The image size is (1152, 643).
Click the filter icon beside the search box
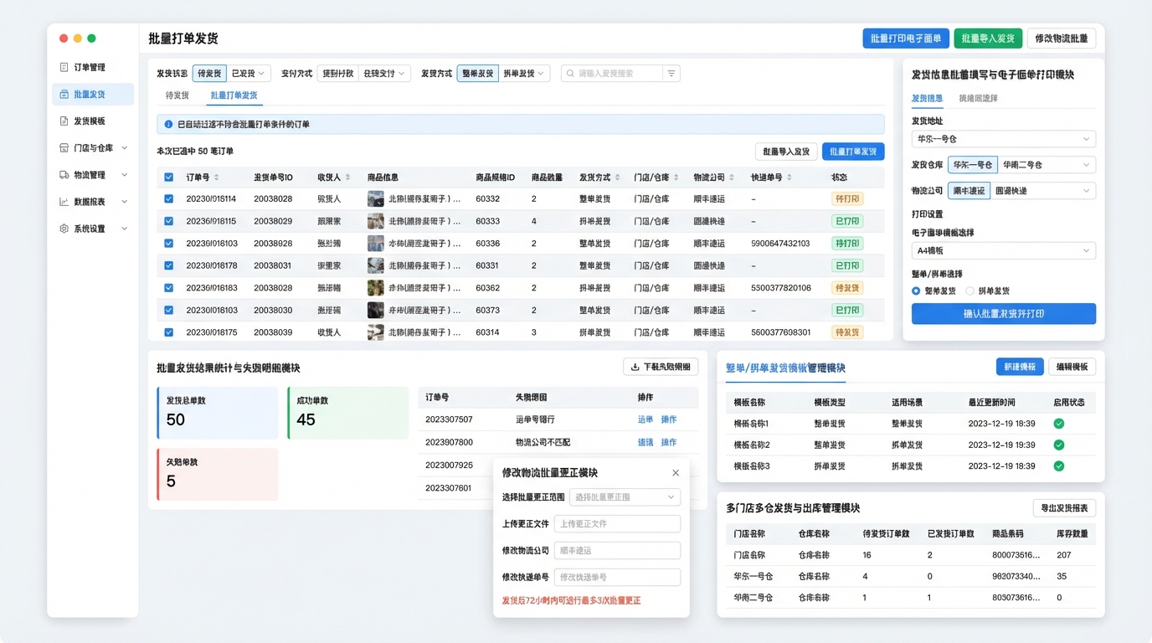pos(671,74)
